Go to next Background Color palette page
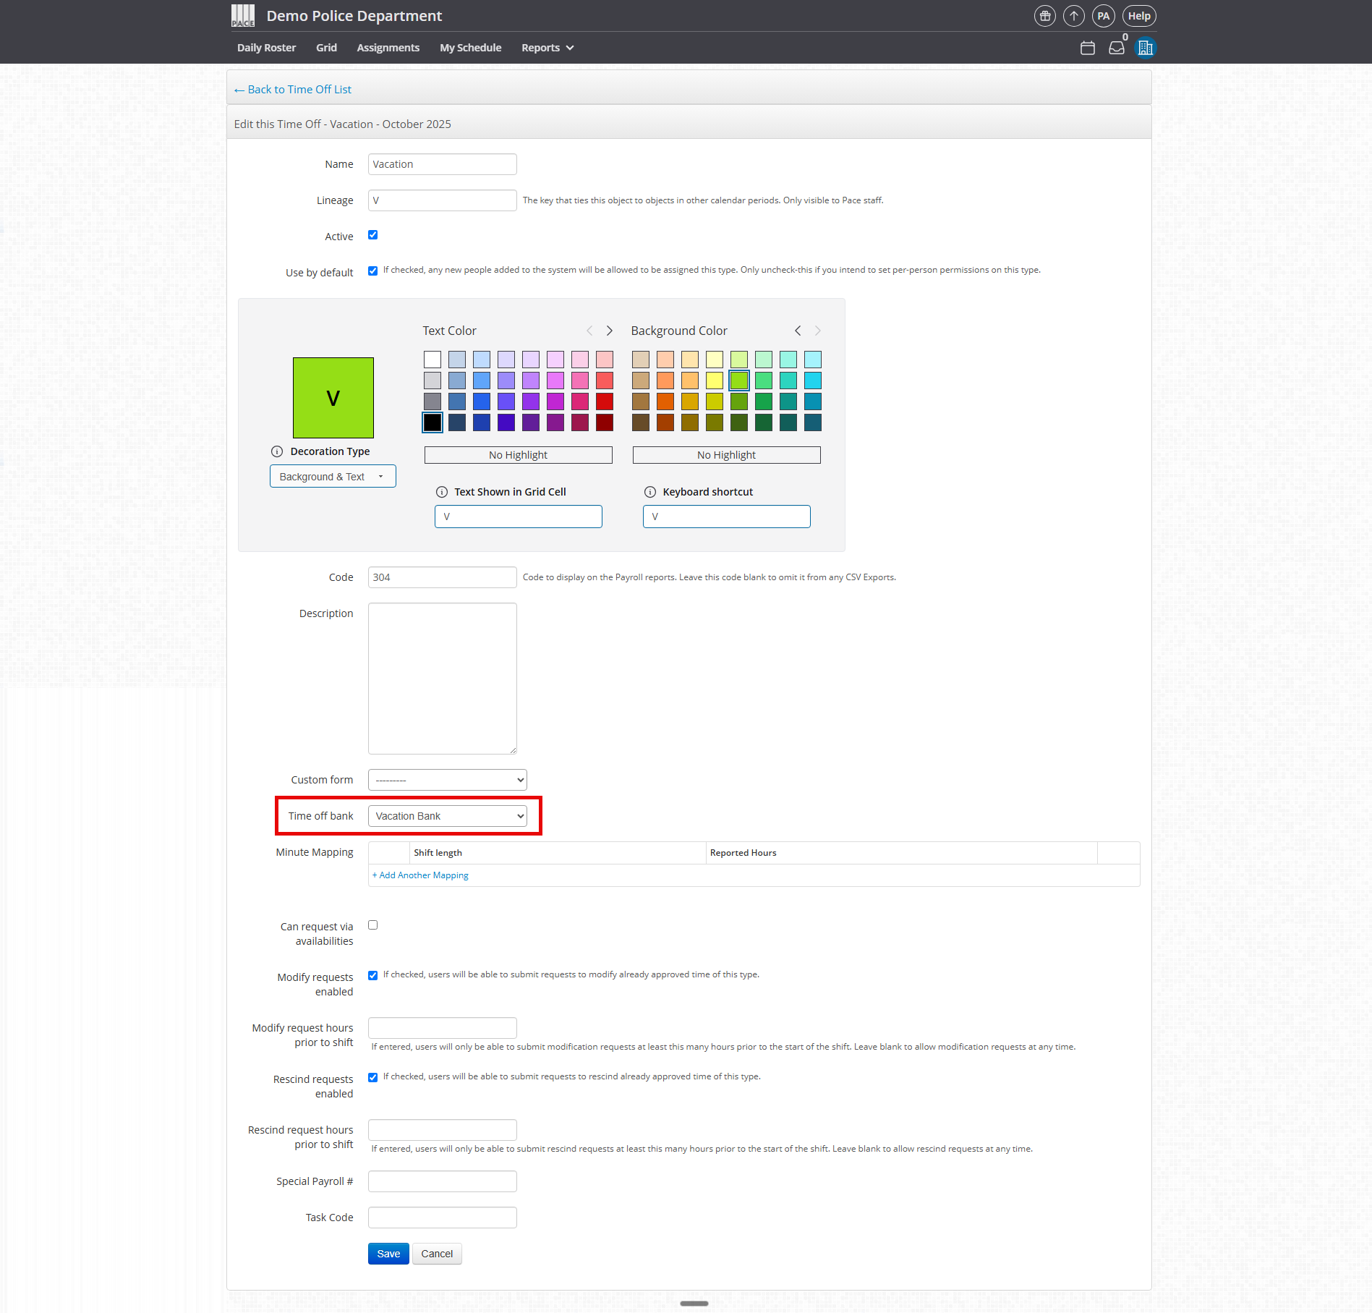The image size is (1372, 1313). 818,331
